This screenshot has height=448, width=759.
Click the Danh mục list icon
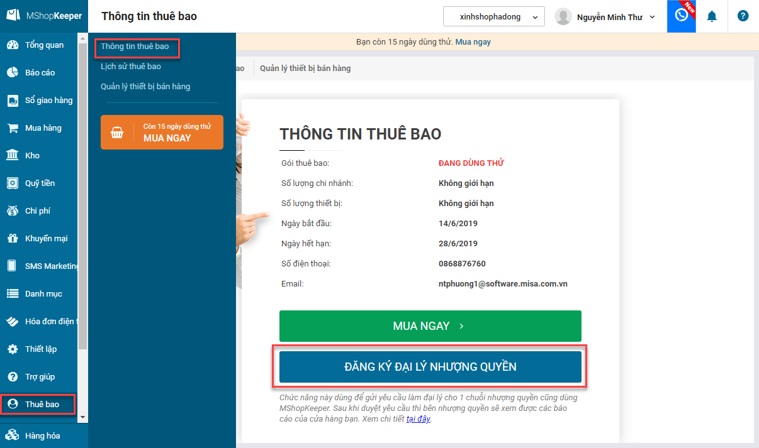pos(13,294)
